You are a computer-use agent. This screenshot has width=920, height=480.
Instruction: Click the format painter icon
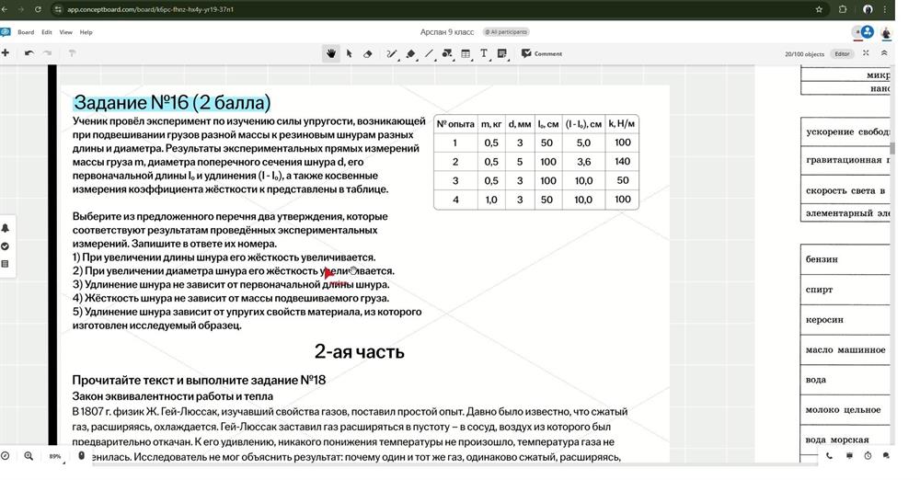click(x=72, y=53)
